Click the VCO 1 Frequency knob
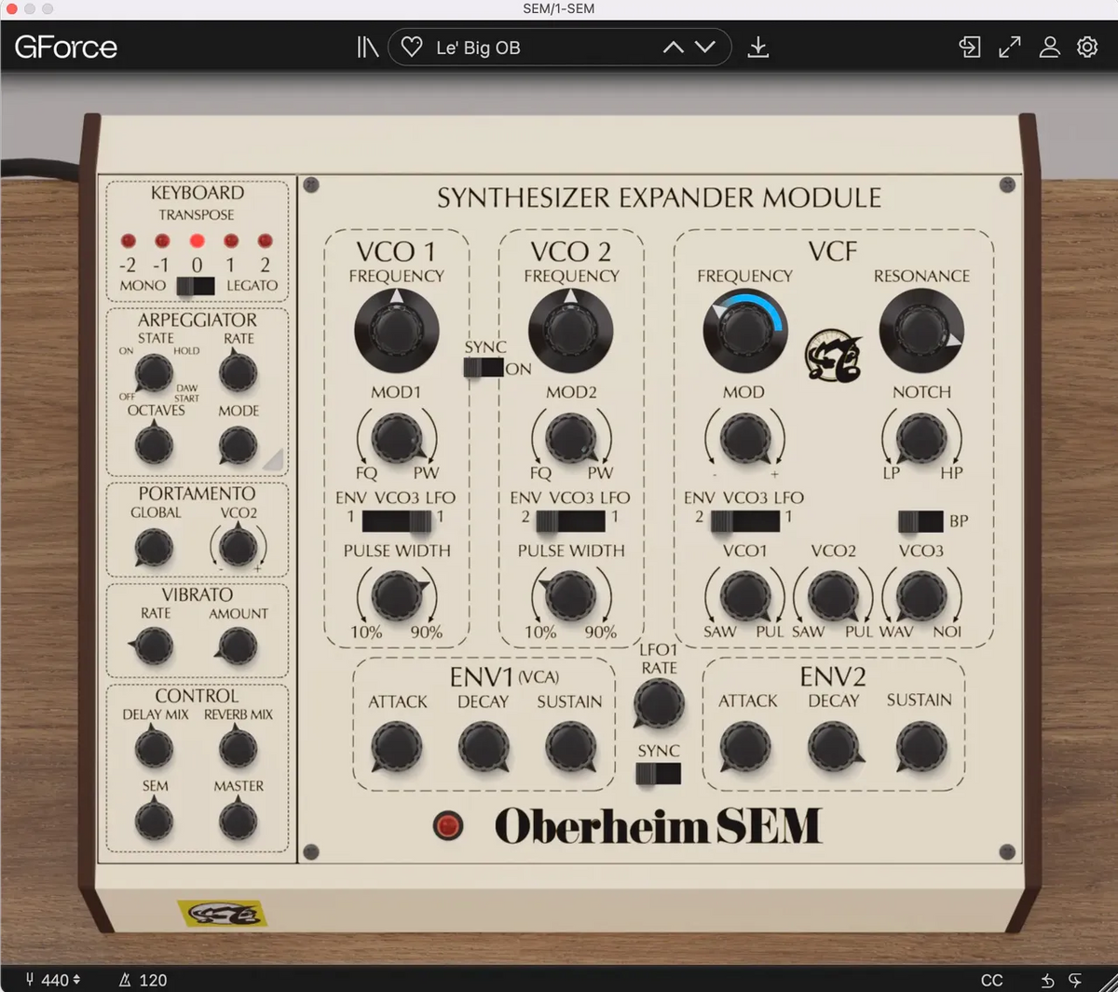The image size is (1118, 992). (396, 331)
